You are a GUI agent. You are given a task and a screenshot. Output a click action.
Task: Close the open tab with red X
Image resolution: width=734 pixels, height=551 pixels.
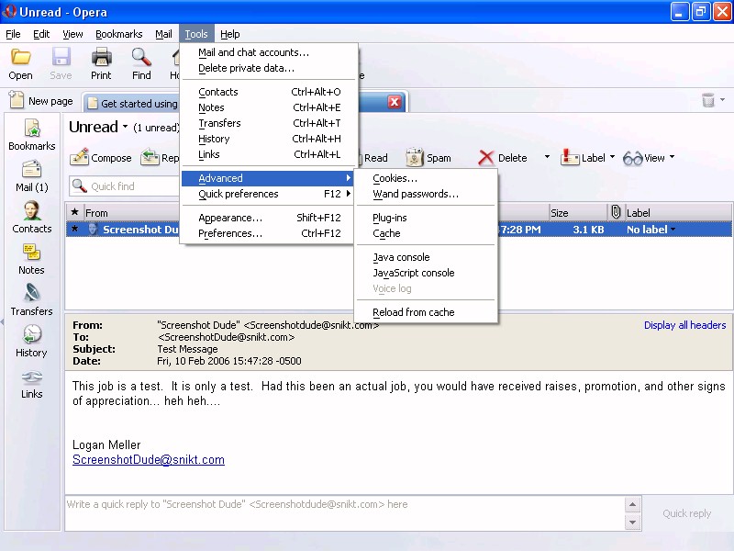tap(395, 102)
